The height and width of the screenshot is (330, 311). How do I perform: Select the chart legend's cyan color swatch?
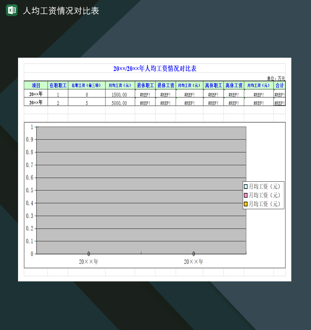click(x=245, y=187)
